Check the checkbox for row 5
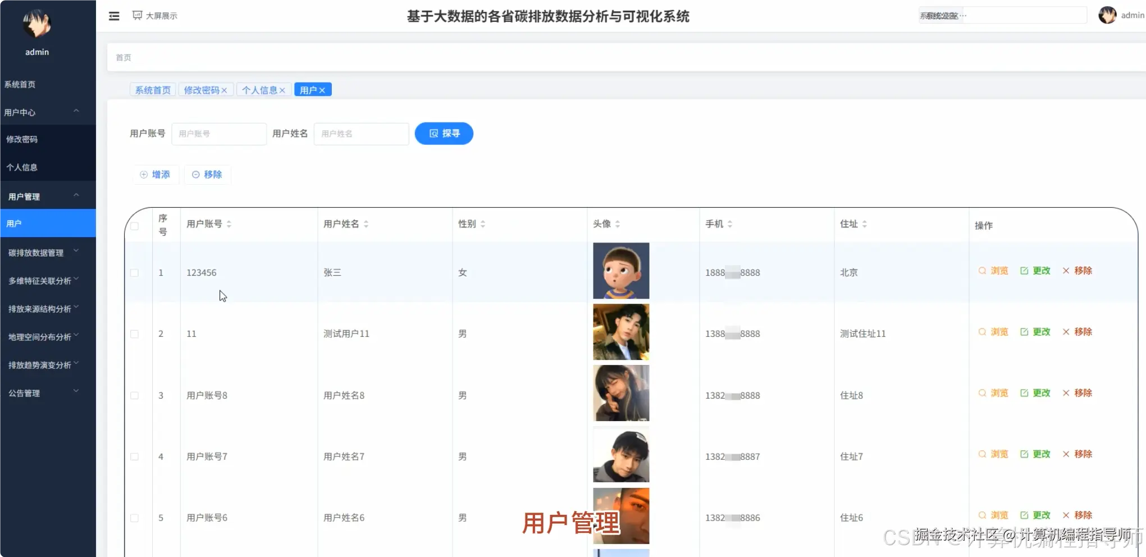The width and height of the screenshot is (1146, 557). point(134,518)
